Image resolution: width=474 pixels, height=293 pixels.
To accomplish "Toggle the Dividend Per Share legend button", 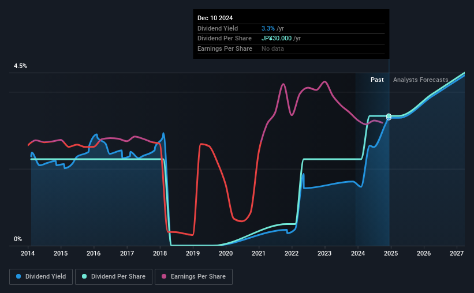I will (114, 277).
